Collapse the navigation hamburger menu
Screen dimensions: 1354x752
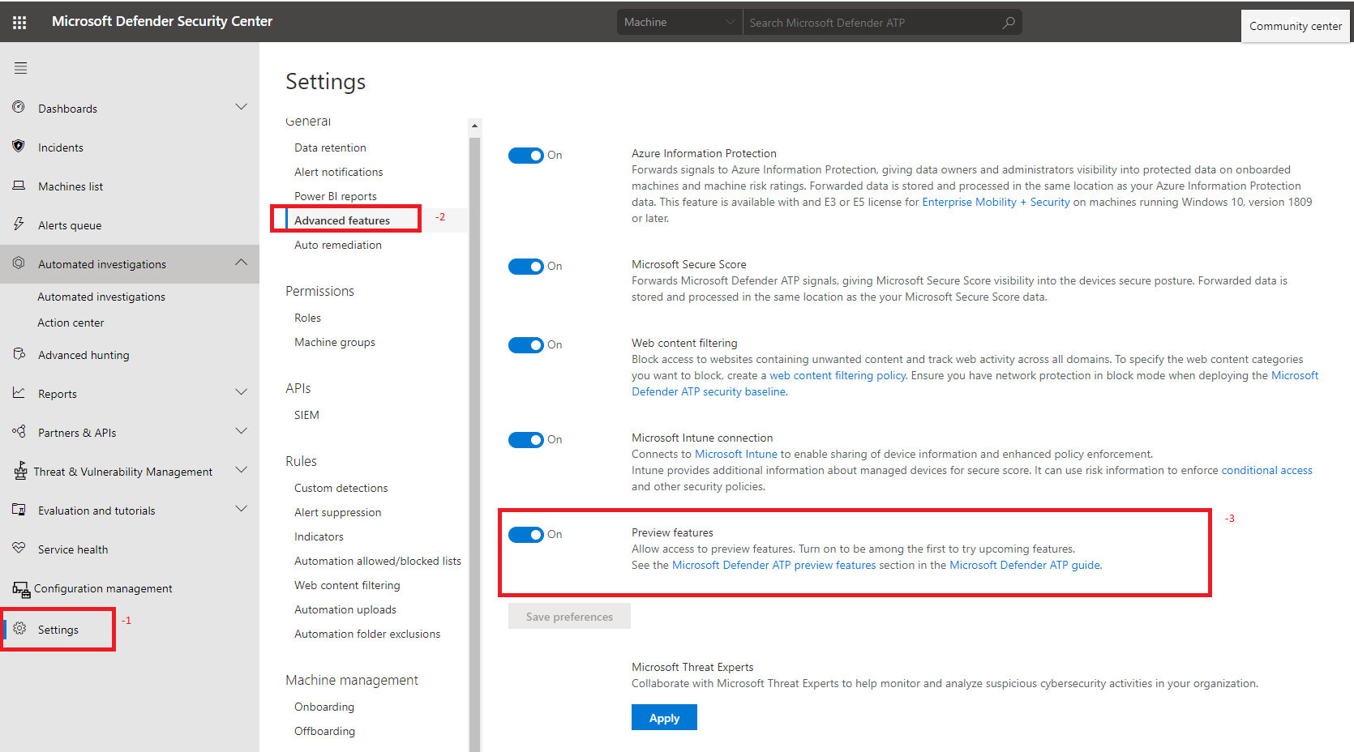20,68
